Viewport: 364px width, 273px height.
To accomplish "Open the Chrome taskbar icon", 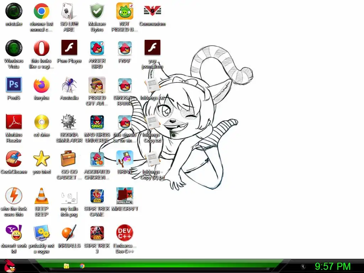I will pyautogui.click(x=82, y=266).
